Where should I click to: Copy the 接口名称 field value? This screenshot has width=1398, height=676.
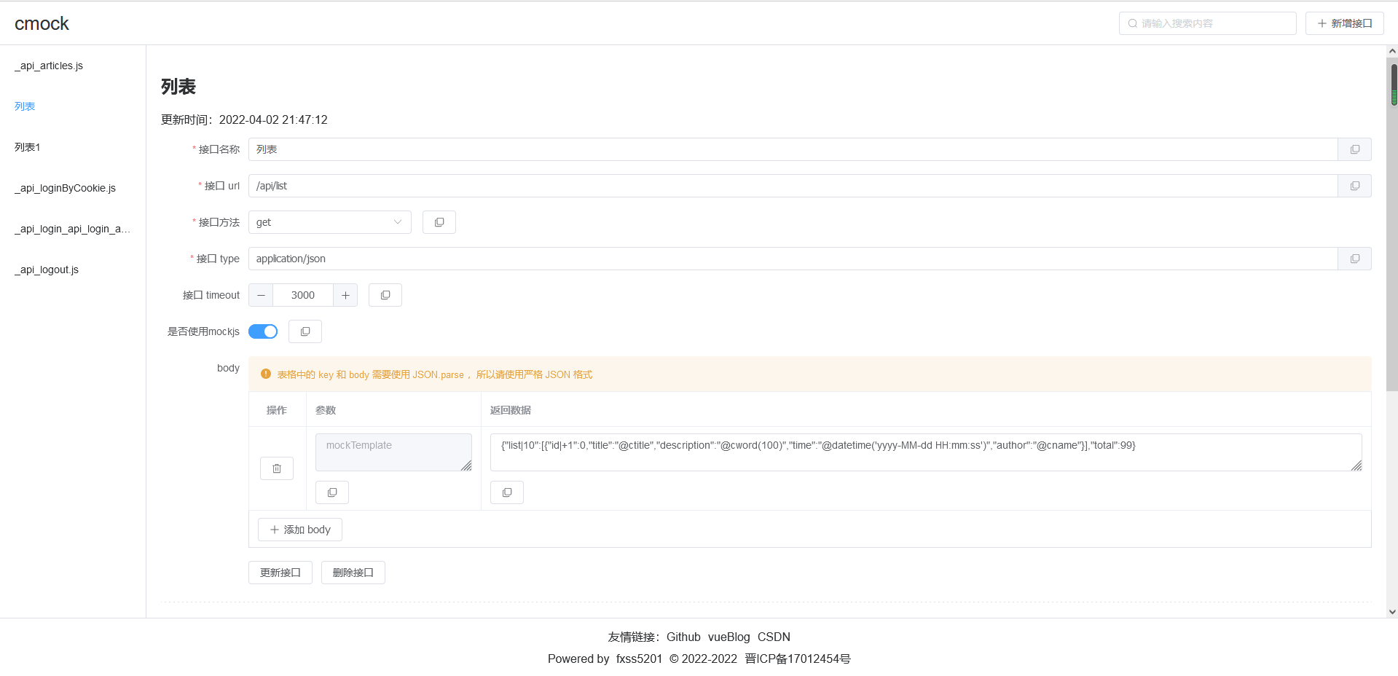[x=1354, y=149]
